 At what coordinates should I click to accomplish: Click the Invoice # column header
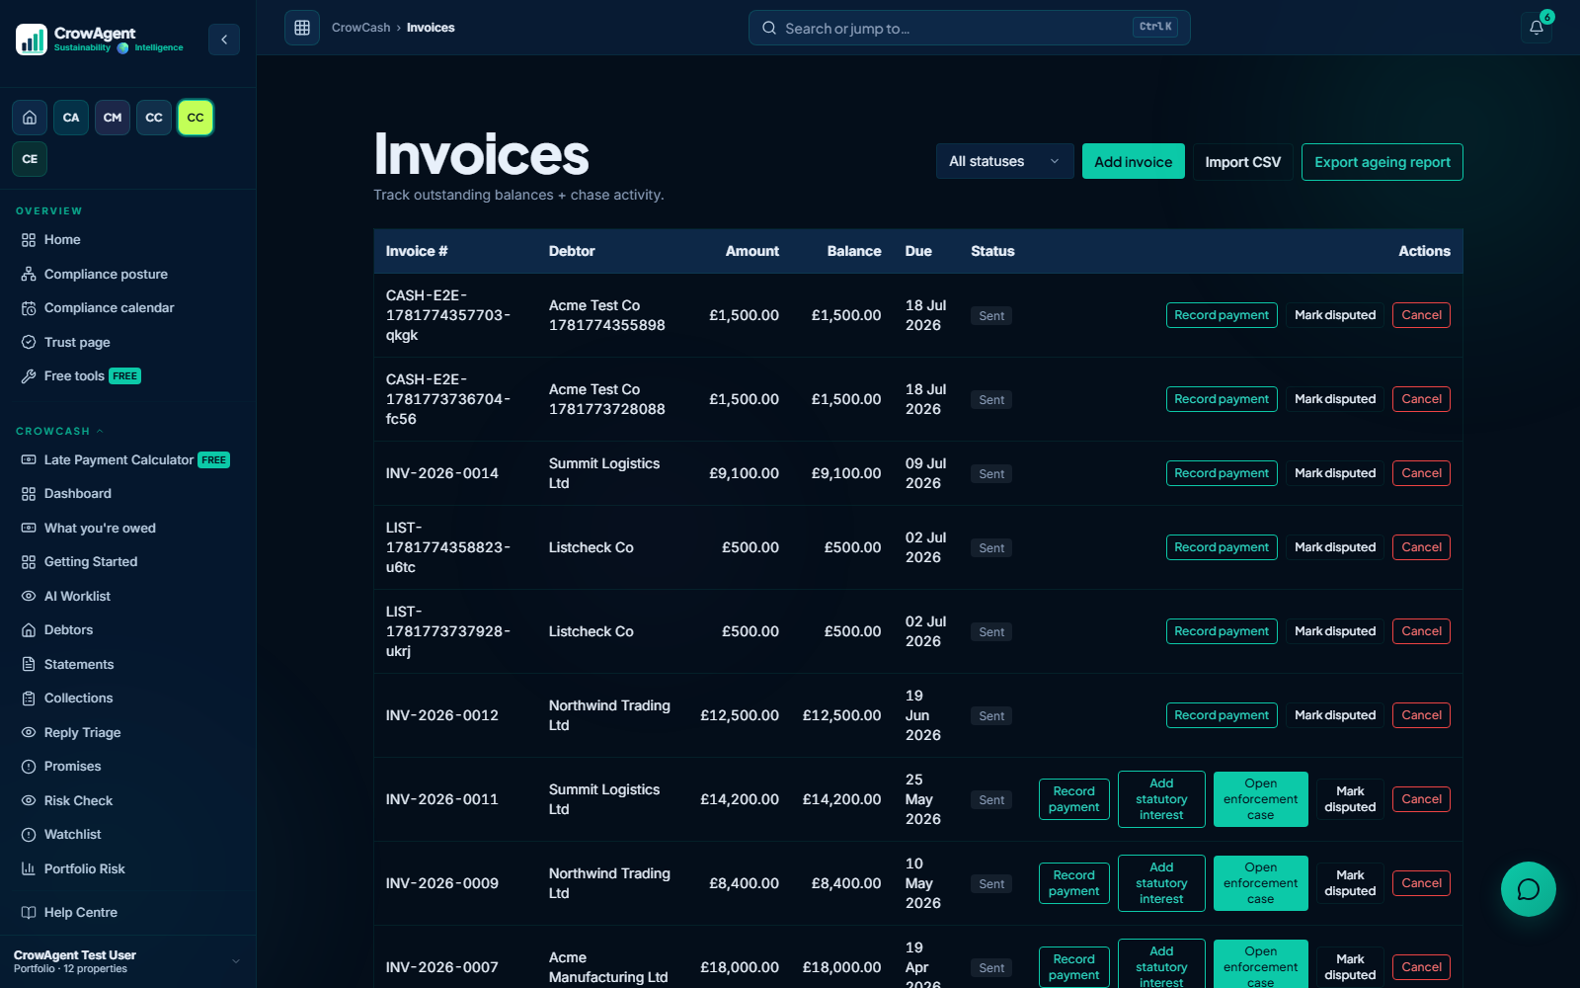417,251
